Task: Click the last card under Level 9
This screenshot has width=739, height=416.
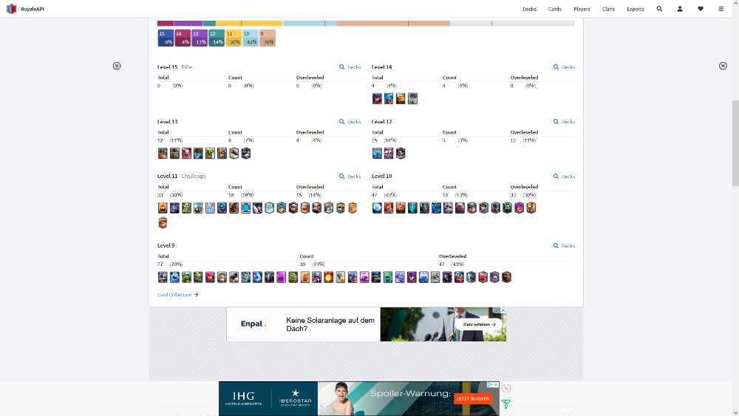Action: 506,277
